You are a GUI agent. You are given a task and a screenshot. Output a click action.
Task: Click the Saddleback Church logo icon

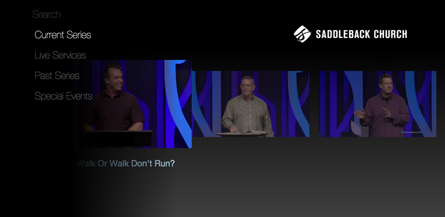click(302, 34)
